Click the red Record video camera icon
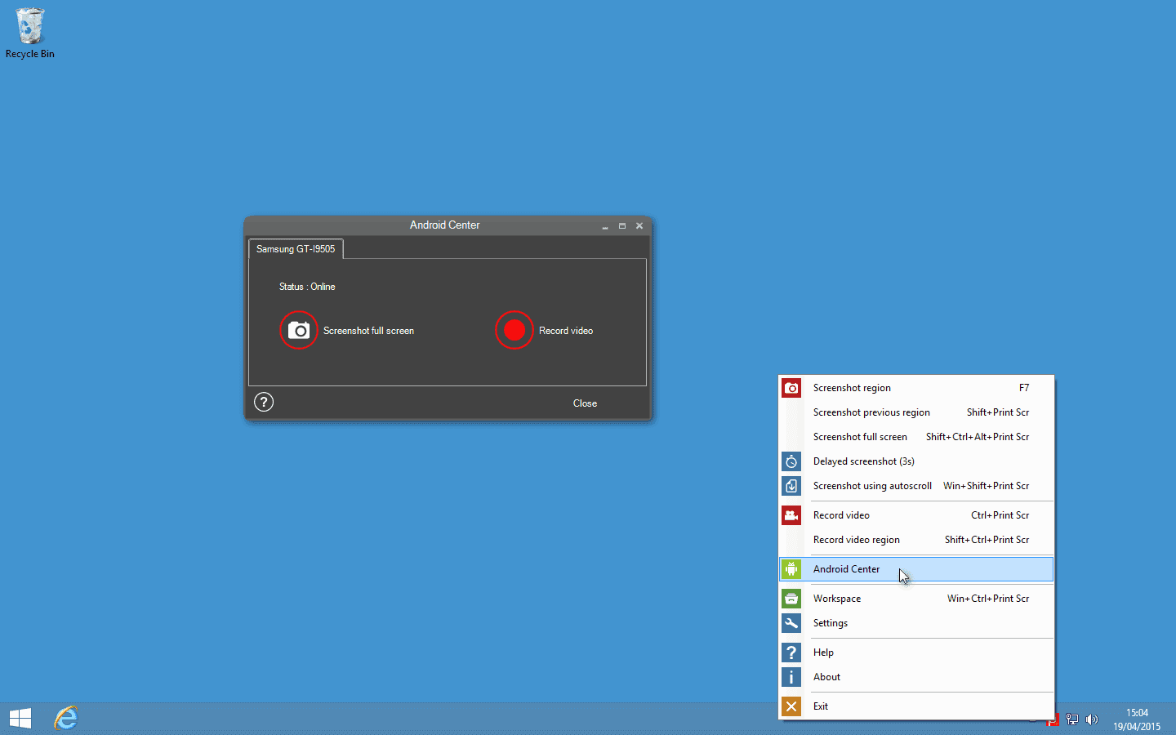Screen dimensions: 1176x735 [x=791, y=515]
